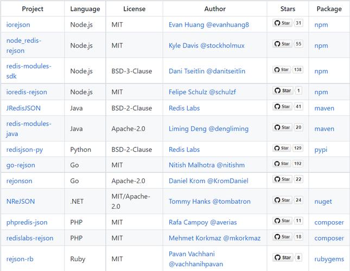Open the rejson-rb project link

pos(20,259)
